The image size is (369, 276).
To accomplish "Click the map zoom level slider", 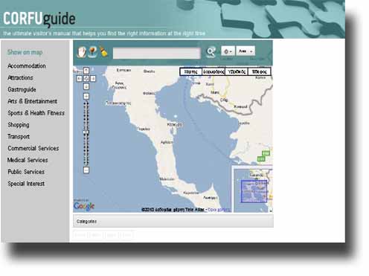I will click(86, 133).
